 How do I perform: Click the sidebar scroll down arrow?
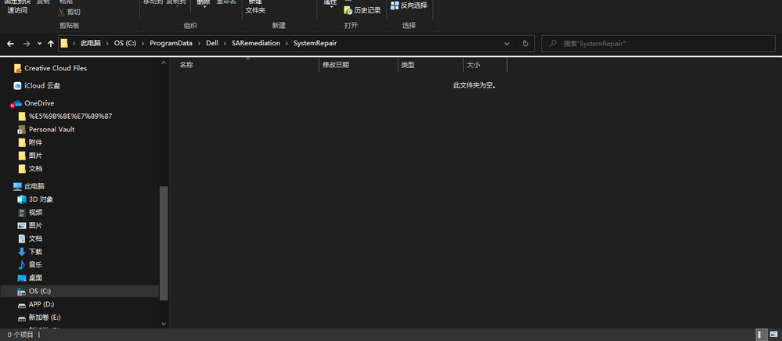[164, 323]
